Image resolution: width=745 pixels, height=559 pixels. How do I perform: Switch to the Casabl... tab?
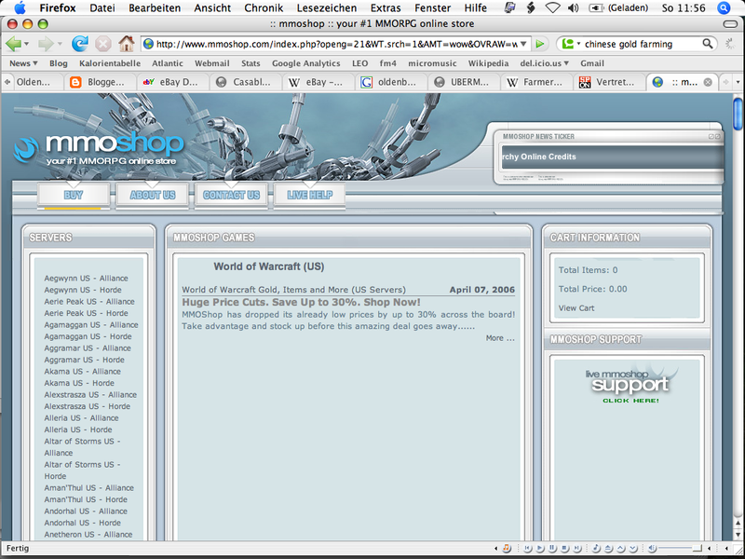(246, 82)
